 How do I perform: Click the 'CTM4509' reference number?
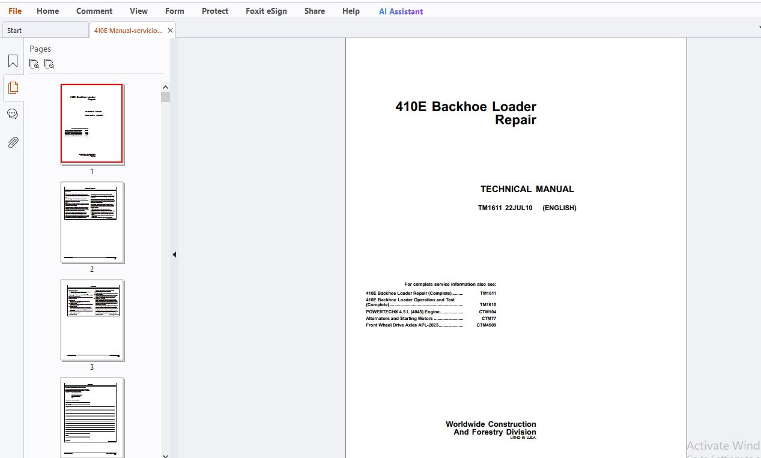tap(487, 325)
